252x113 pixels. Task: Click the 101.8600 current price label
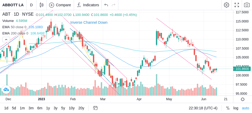[x=242, y=69]
